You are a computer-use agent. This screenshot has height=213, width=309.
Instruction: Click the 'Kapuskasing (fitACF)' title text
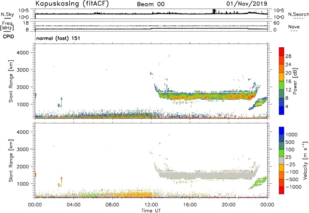pos(72,4)
